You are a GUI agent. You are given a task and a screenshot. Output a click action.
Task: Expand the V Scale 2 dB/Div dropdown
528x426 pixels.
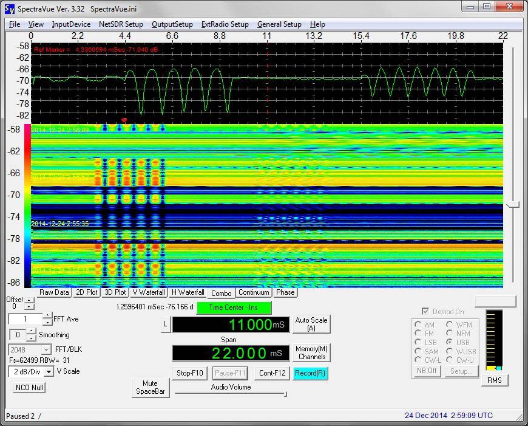coord(49,372)
